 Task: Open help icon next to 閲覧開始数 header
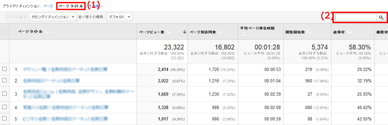310,32
